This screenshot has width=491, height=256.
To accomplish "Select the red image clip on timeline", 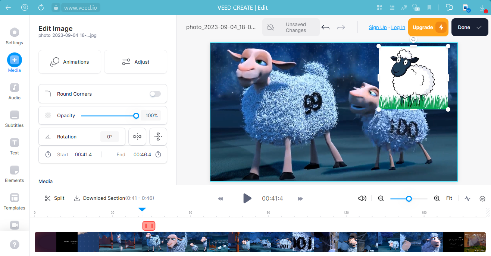I will (149, 226).
